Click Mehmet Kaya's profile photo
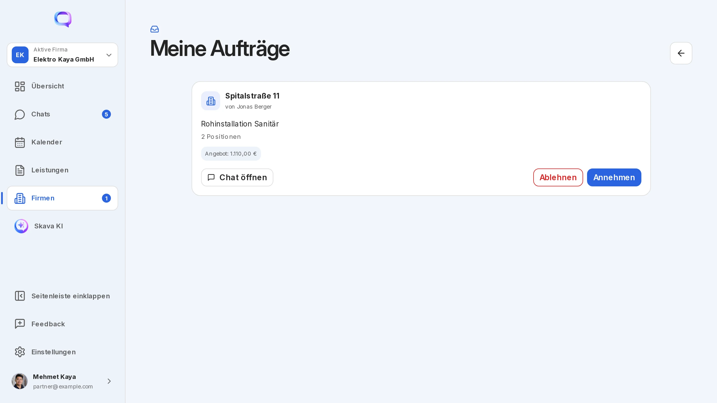This screenshot has height=403, width=717. pos(20,381)
